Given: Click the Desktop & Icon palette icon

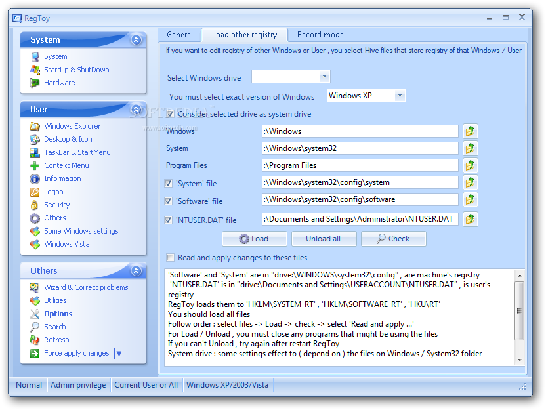Looking at the screenshot, I should pyautogui.click(x=35, y=139).
